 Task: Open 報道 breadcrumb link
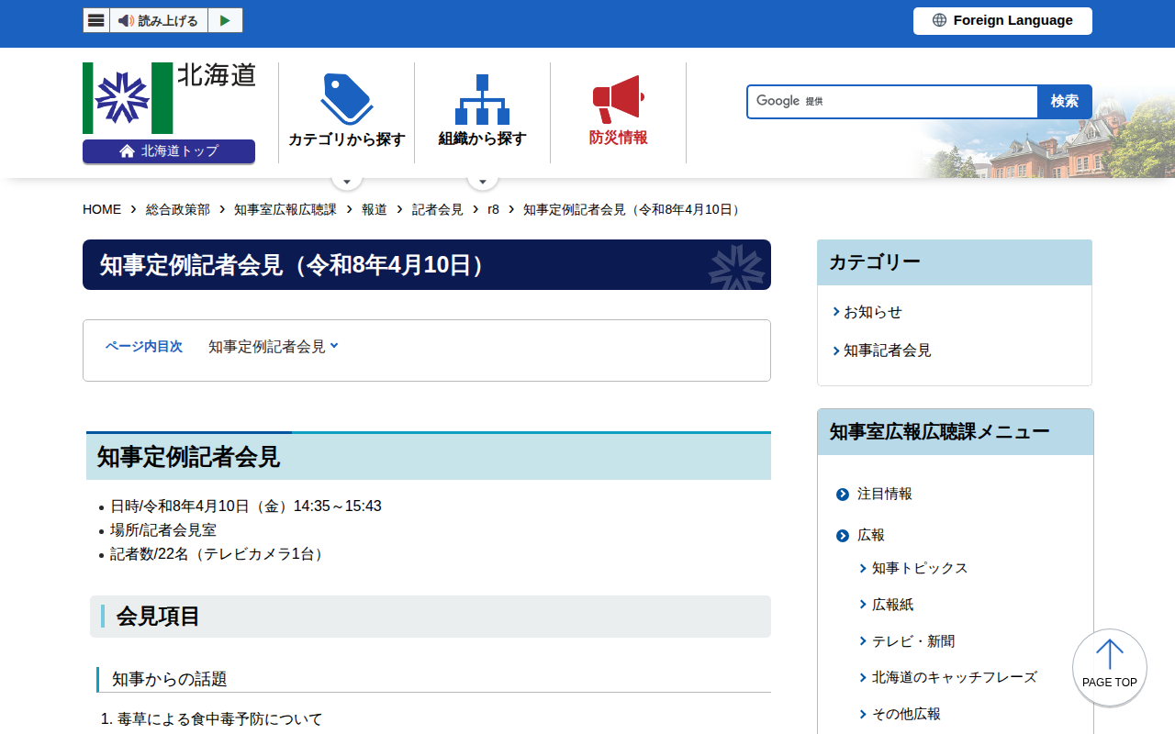pos(374,209)
